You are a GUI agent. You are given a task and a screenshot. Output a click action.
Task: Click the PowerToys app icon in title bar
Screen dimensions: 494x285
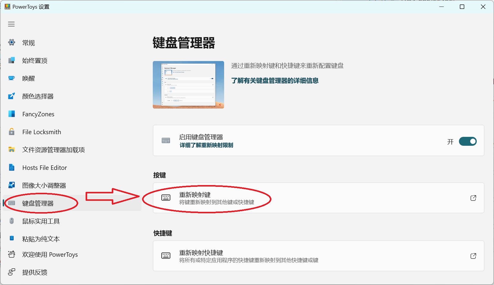pyautogui.click(x=7, y=7)
